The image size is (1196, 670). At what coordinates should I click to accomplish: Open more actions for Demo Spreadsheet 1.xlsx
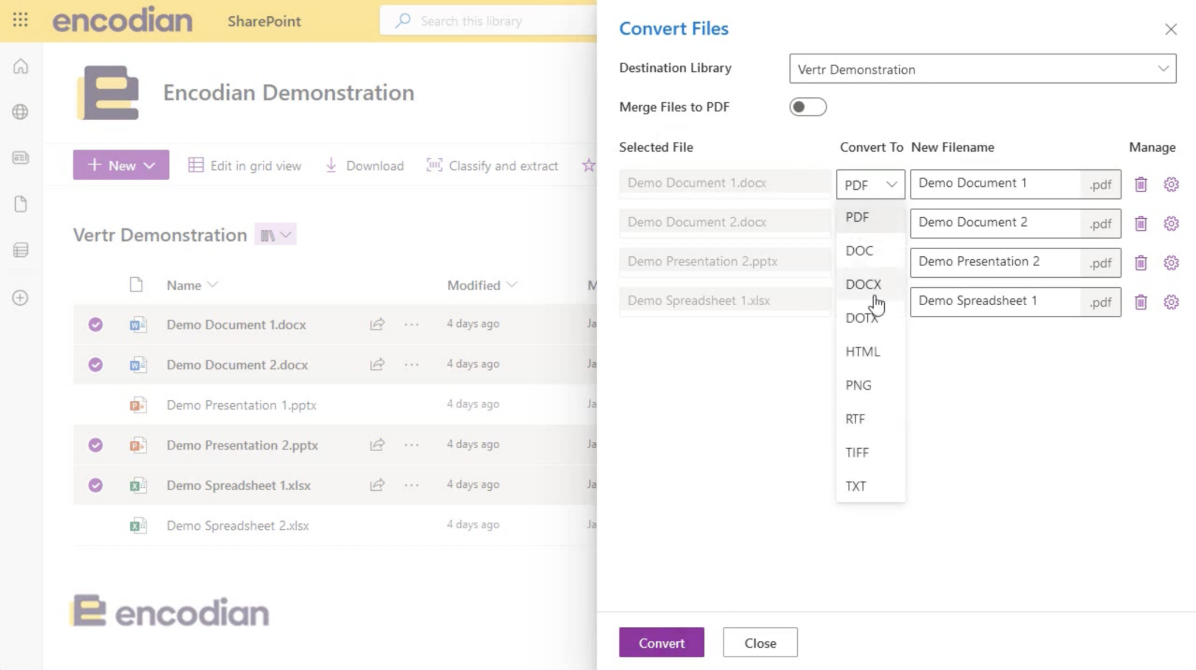pyautogui.click(x=412, y=484)
